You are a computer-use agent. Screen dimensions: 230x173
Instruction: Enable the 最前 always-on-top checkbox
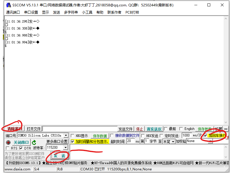point(166,129)
